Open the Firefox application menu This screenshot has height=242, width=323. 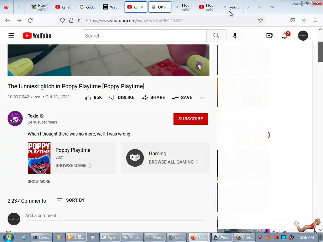(x=315, y=20)
